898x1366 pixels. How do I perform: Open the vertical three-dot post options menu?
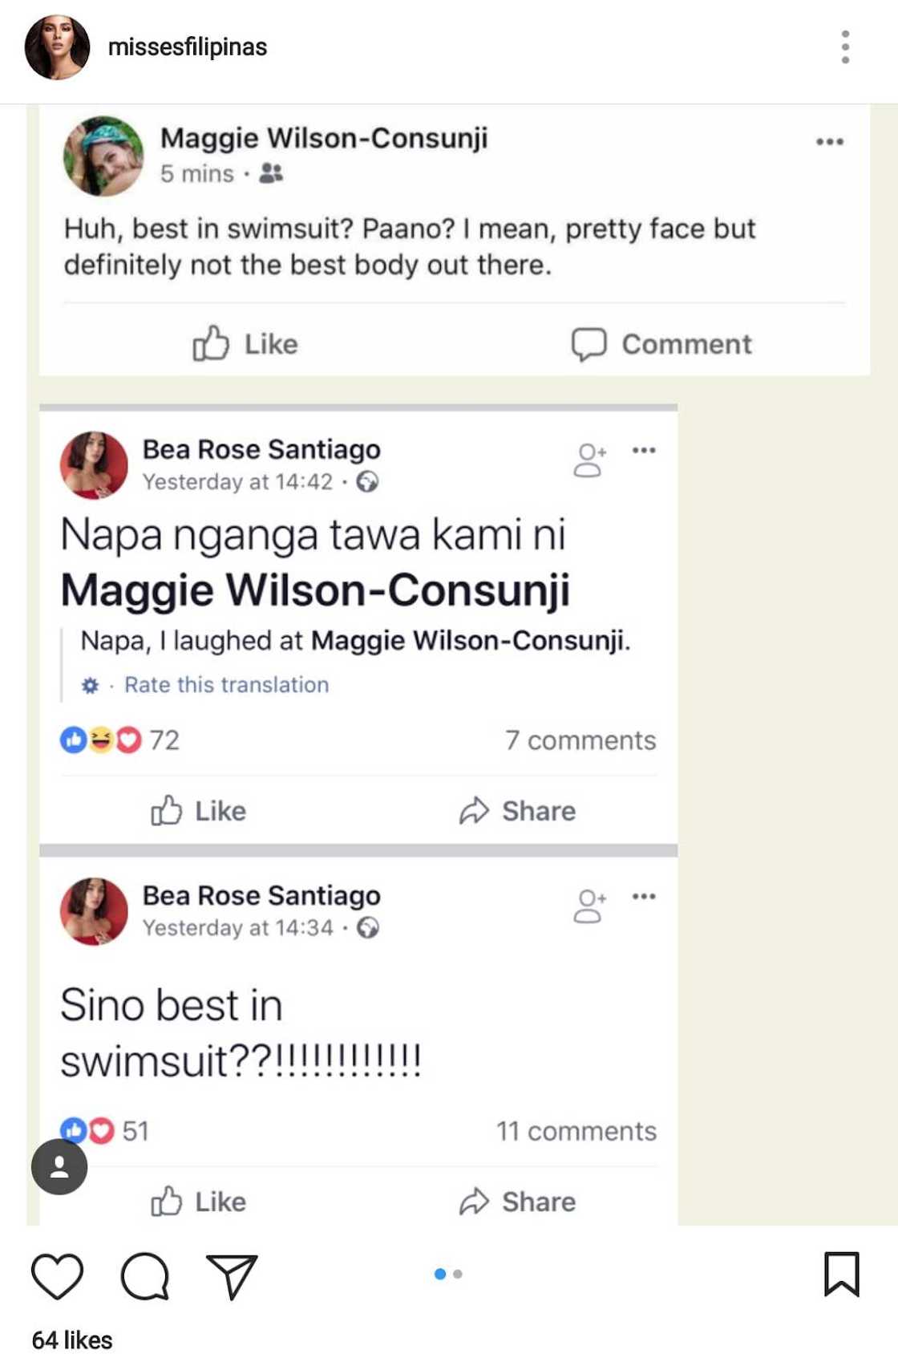click(845, 47)
